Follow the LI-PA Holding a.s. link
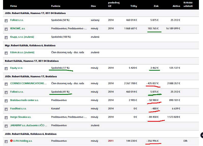 click(23, 141)
